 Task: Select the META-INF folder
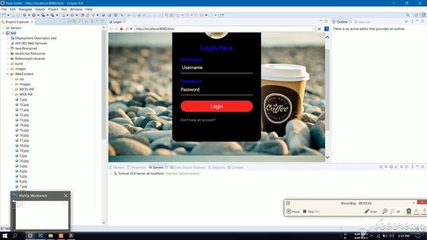[25, 89]
